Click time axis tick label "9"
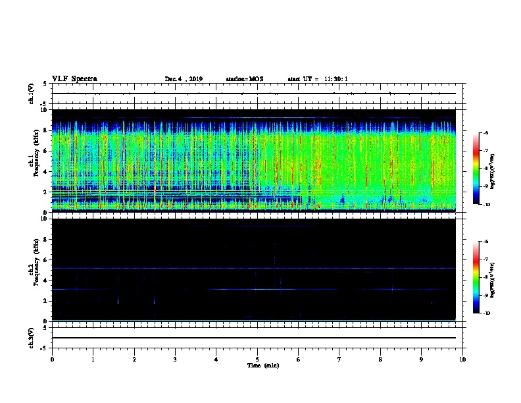521x403 pixels. pyautogui.click(x=421, y=360)
